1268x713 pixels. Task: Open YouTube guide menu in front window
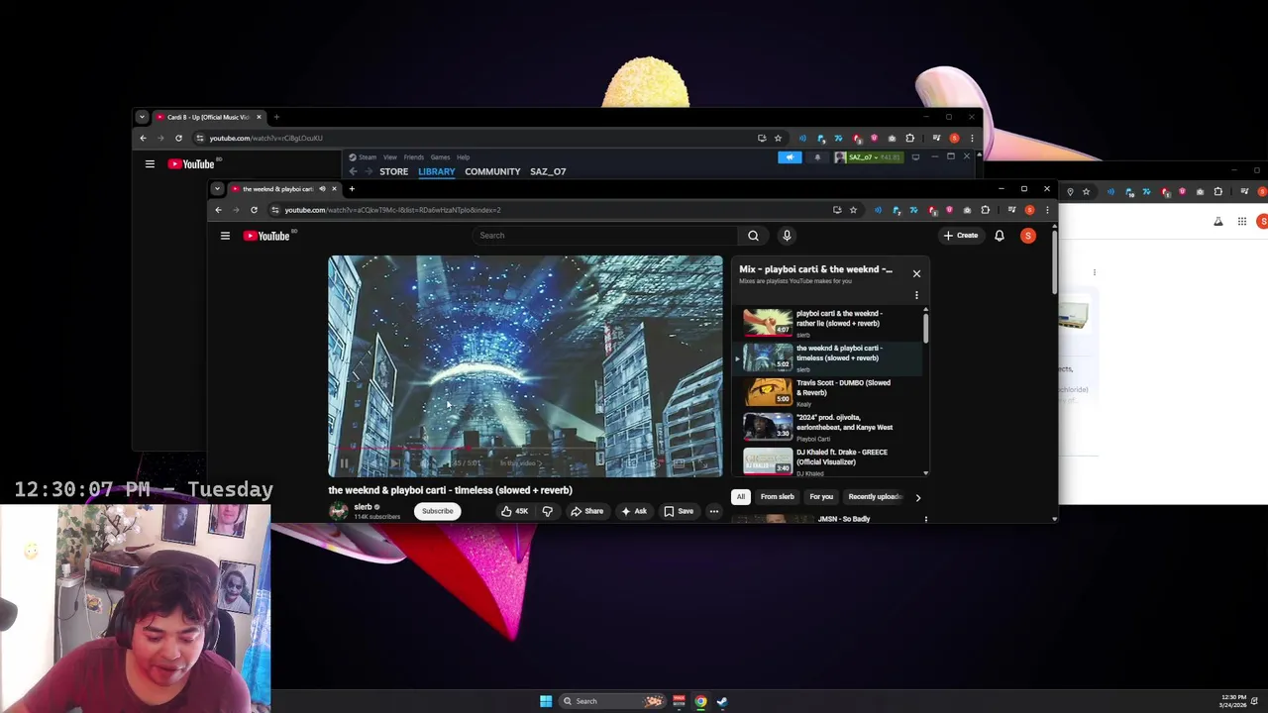coord(225,236)
